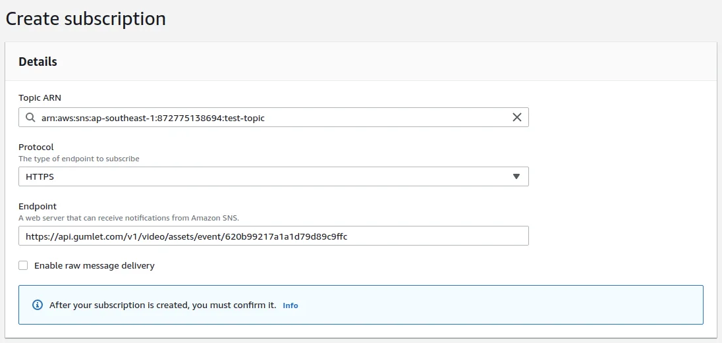Click the 'you must confirm it' alert message
The width and height of the screenshot is (722, 343).
[x=163, y=305]
